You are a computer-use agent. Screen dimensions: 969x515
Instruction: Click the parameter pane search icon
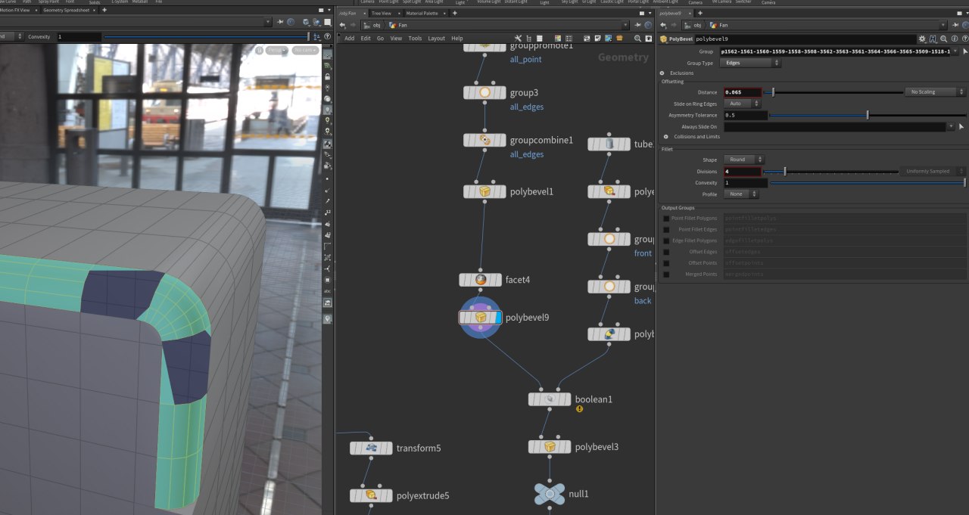tap(943, 39)
